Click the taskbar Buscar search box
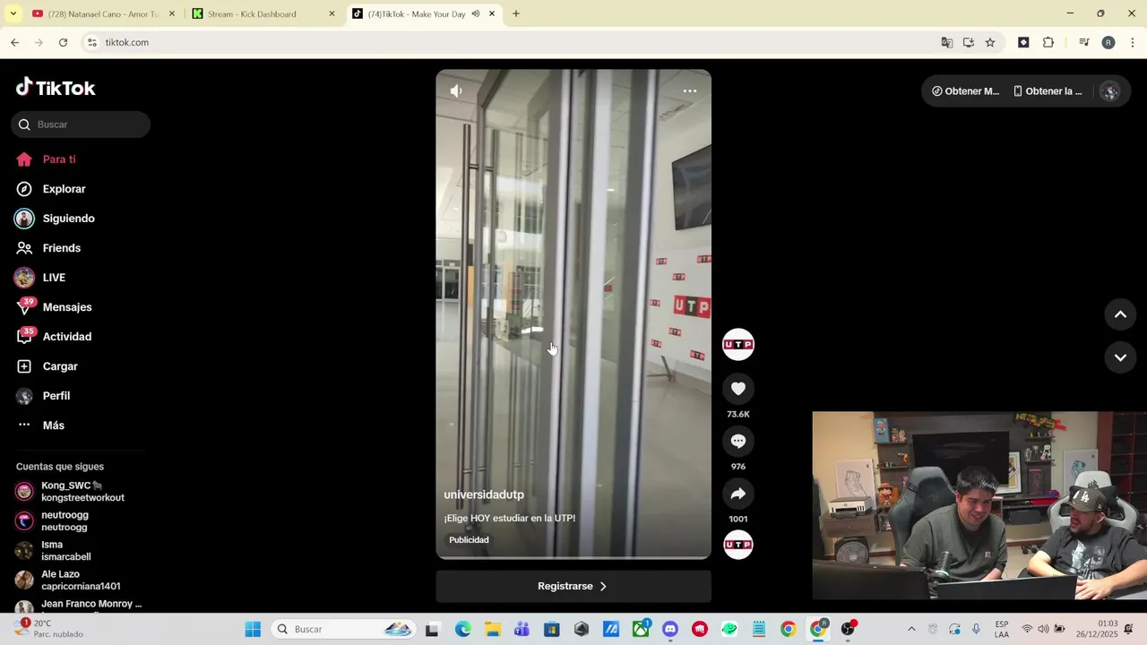 [x=344, y=629]
